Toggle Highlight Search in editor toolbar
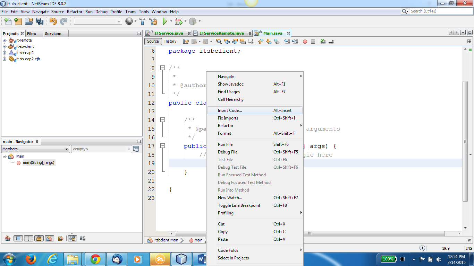The height and width of the screenshot is (266, 474). click(x=243, y=42)
